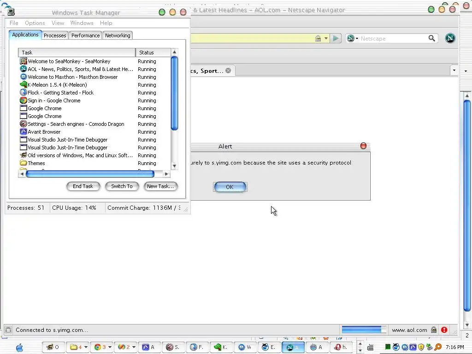Open the URL bar history dropdown arrow
The width and height of the screenshot is (472, 354).
point(326,38)
